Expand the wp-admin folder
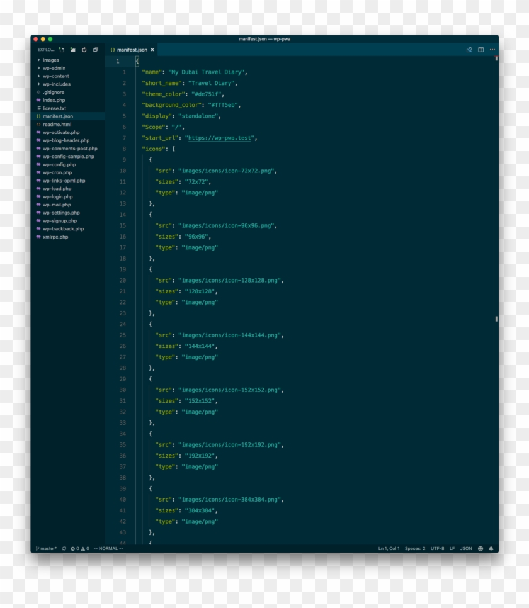Screen dimensions: 529x608 pyautogui.click(x=54, y=68)
